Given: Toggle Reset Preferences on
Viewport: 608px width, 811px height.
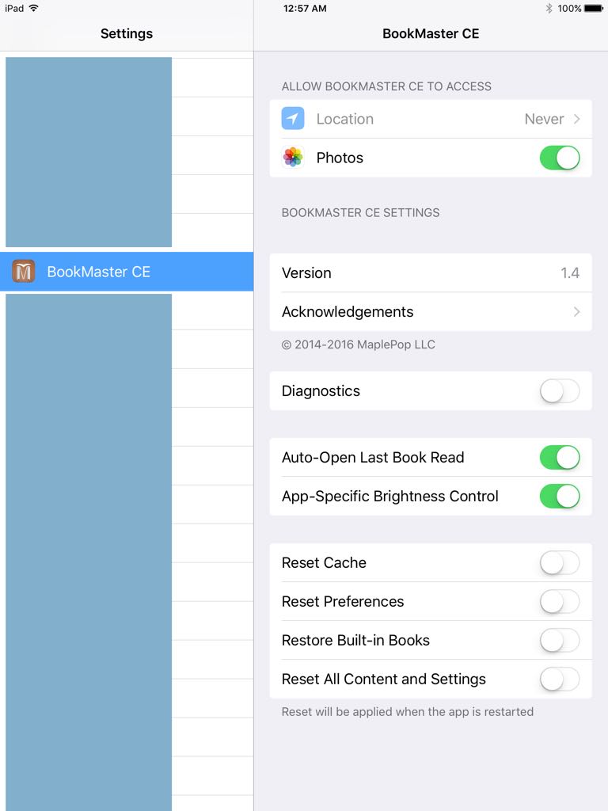Looking at the screenshot, I should click(560, 602).
